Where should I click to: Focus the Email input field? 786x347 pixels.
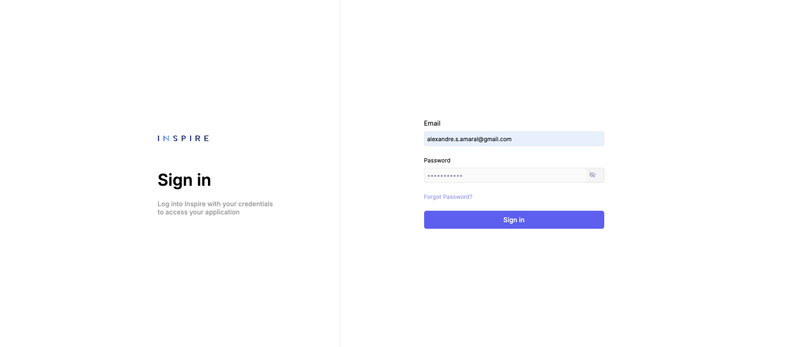coord(514,139)
